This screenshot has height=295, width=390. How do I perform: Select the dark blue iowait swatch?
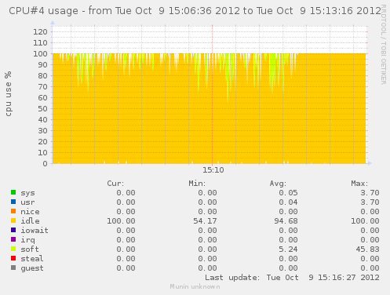tap(13, 230)
